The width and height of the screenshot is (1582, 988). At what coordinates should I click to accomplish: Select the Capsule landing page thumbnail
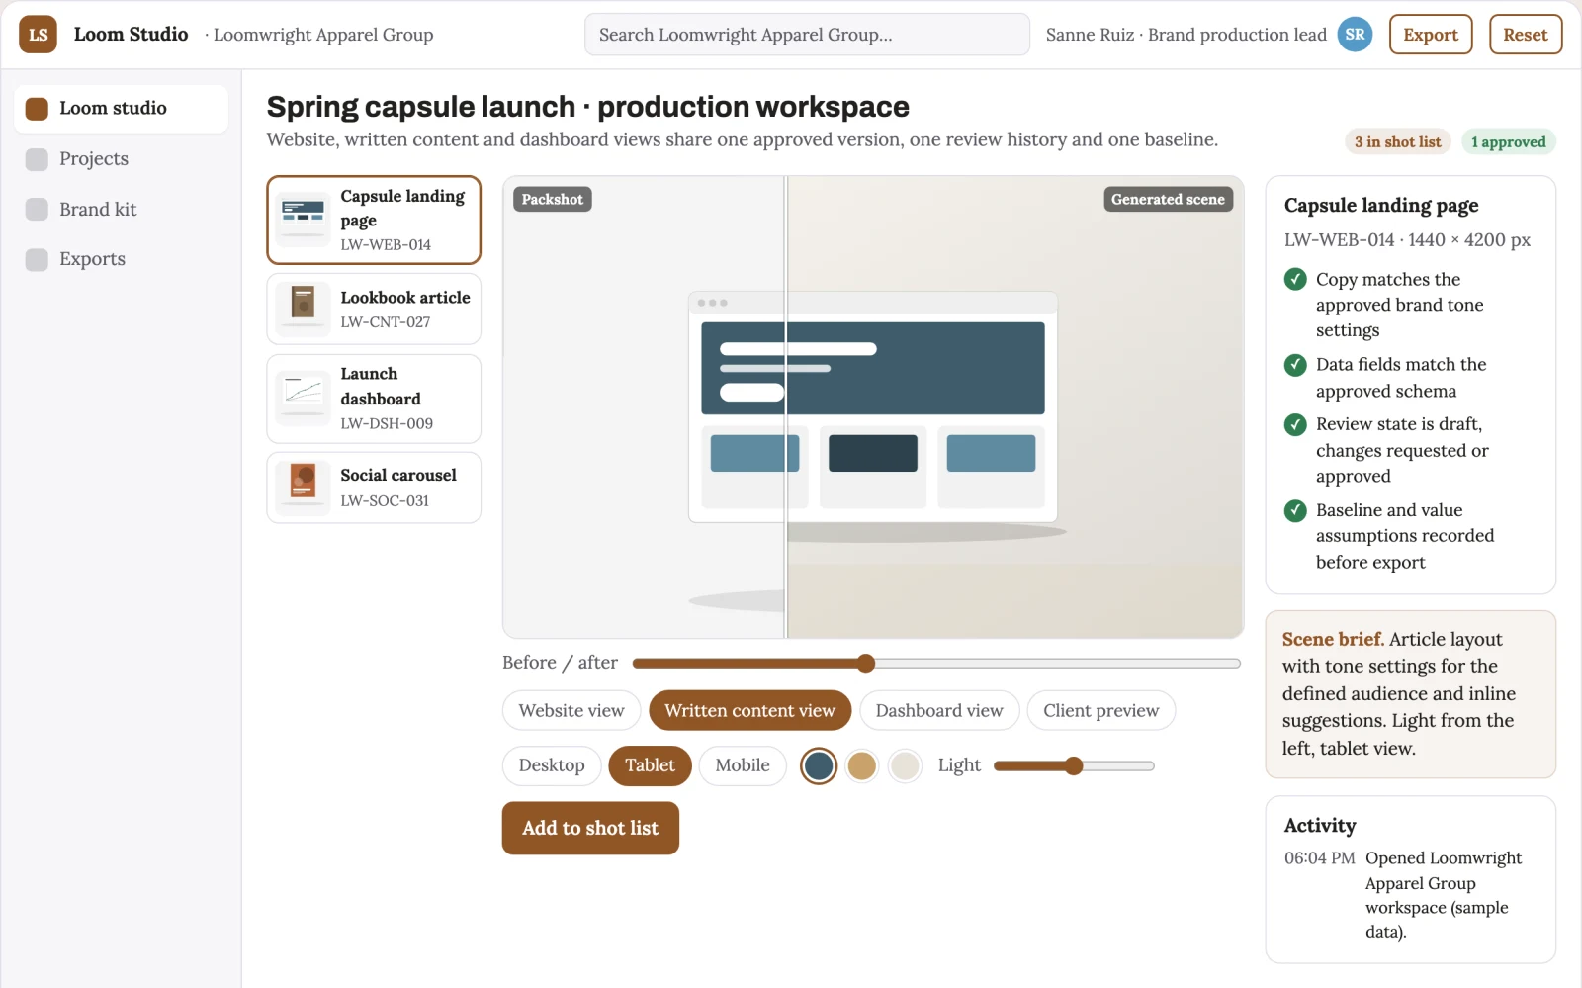pyautogui.click(x=304, y=220)
